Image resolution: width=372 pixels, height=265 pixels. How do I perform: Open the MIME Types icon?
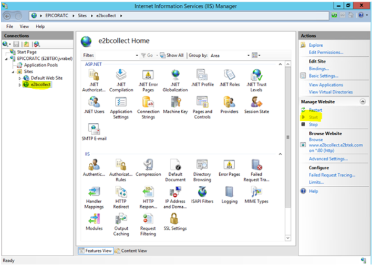256,193
